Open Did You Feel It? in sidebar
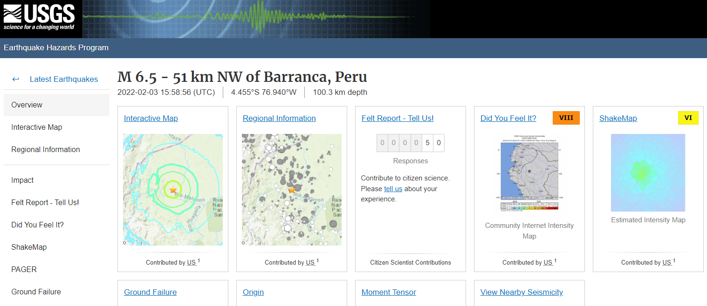 click(x=56, y=225)
